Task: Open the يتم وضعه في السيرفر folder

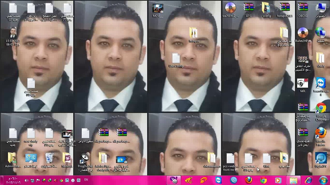Action: pos(285,37)
